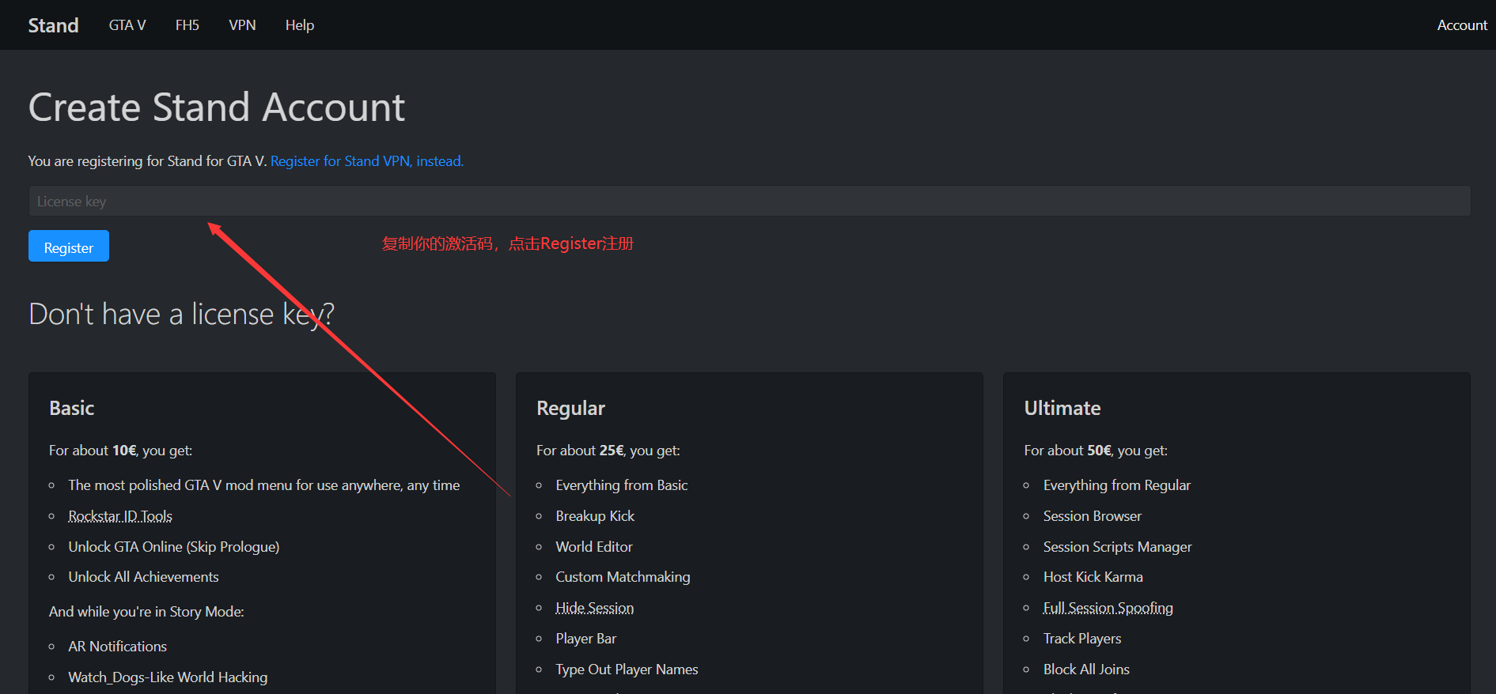This screenshot has width=1496, height=694.
Task: Click 'Watch_Dogs-Like World Hacking' item
Action: point(168,677)
